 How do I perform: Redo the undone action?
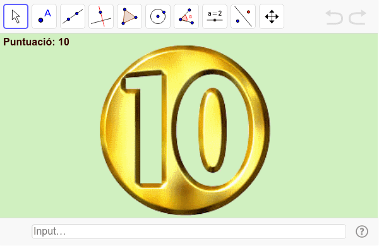[x=358, y=17]
